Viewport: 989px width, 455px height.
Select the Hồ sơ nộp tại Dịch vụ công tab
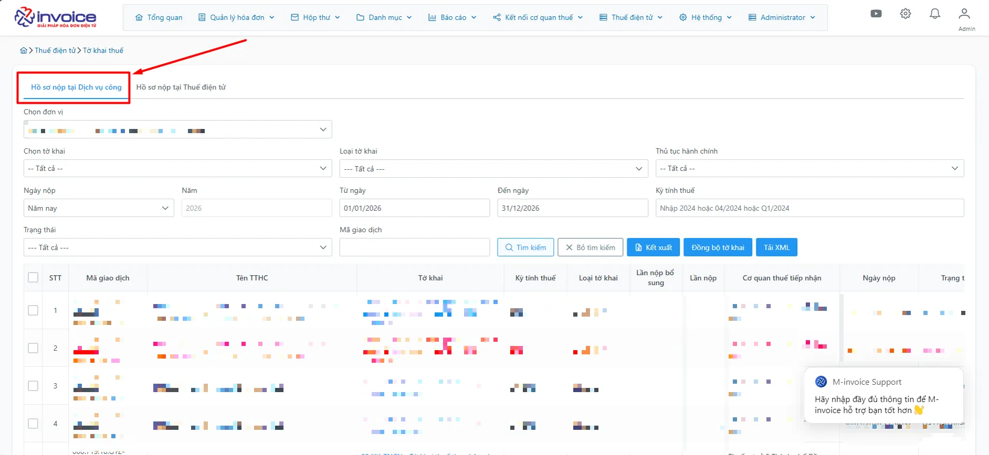pos(76,87)
